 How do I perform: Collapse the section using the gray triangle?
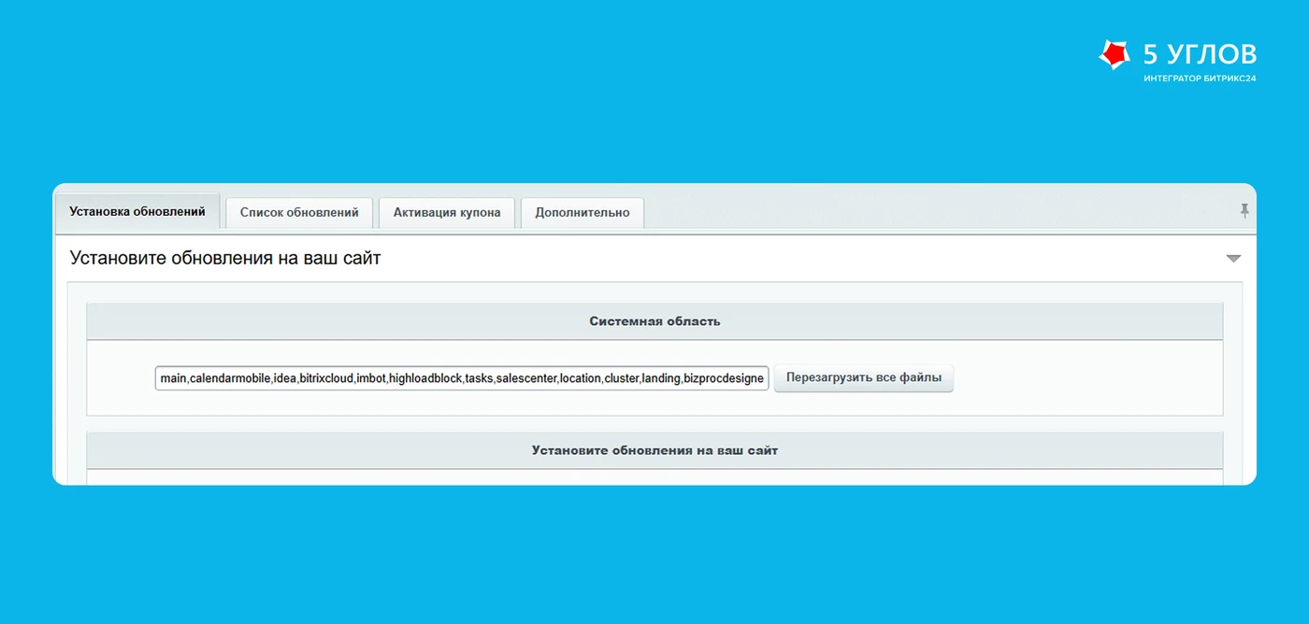[x=1233, y=259]
